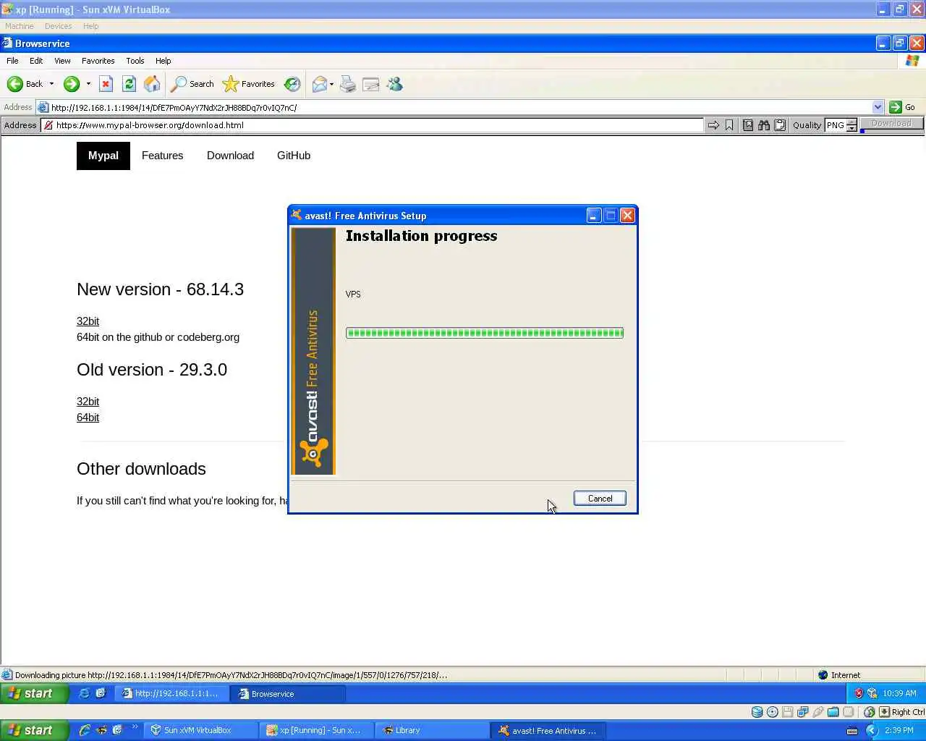Screen dimensions: 926x741
Task: Launch Internet Explorer from inner quick launch
Action: tap(85, 693)
